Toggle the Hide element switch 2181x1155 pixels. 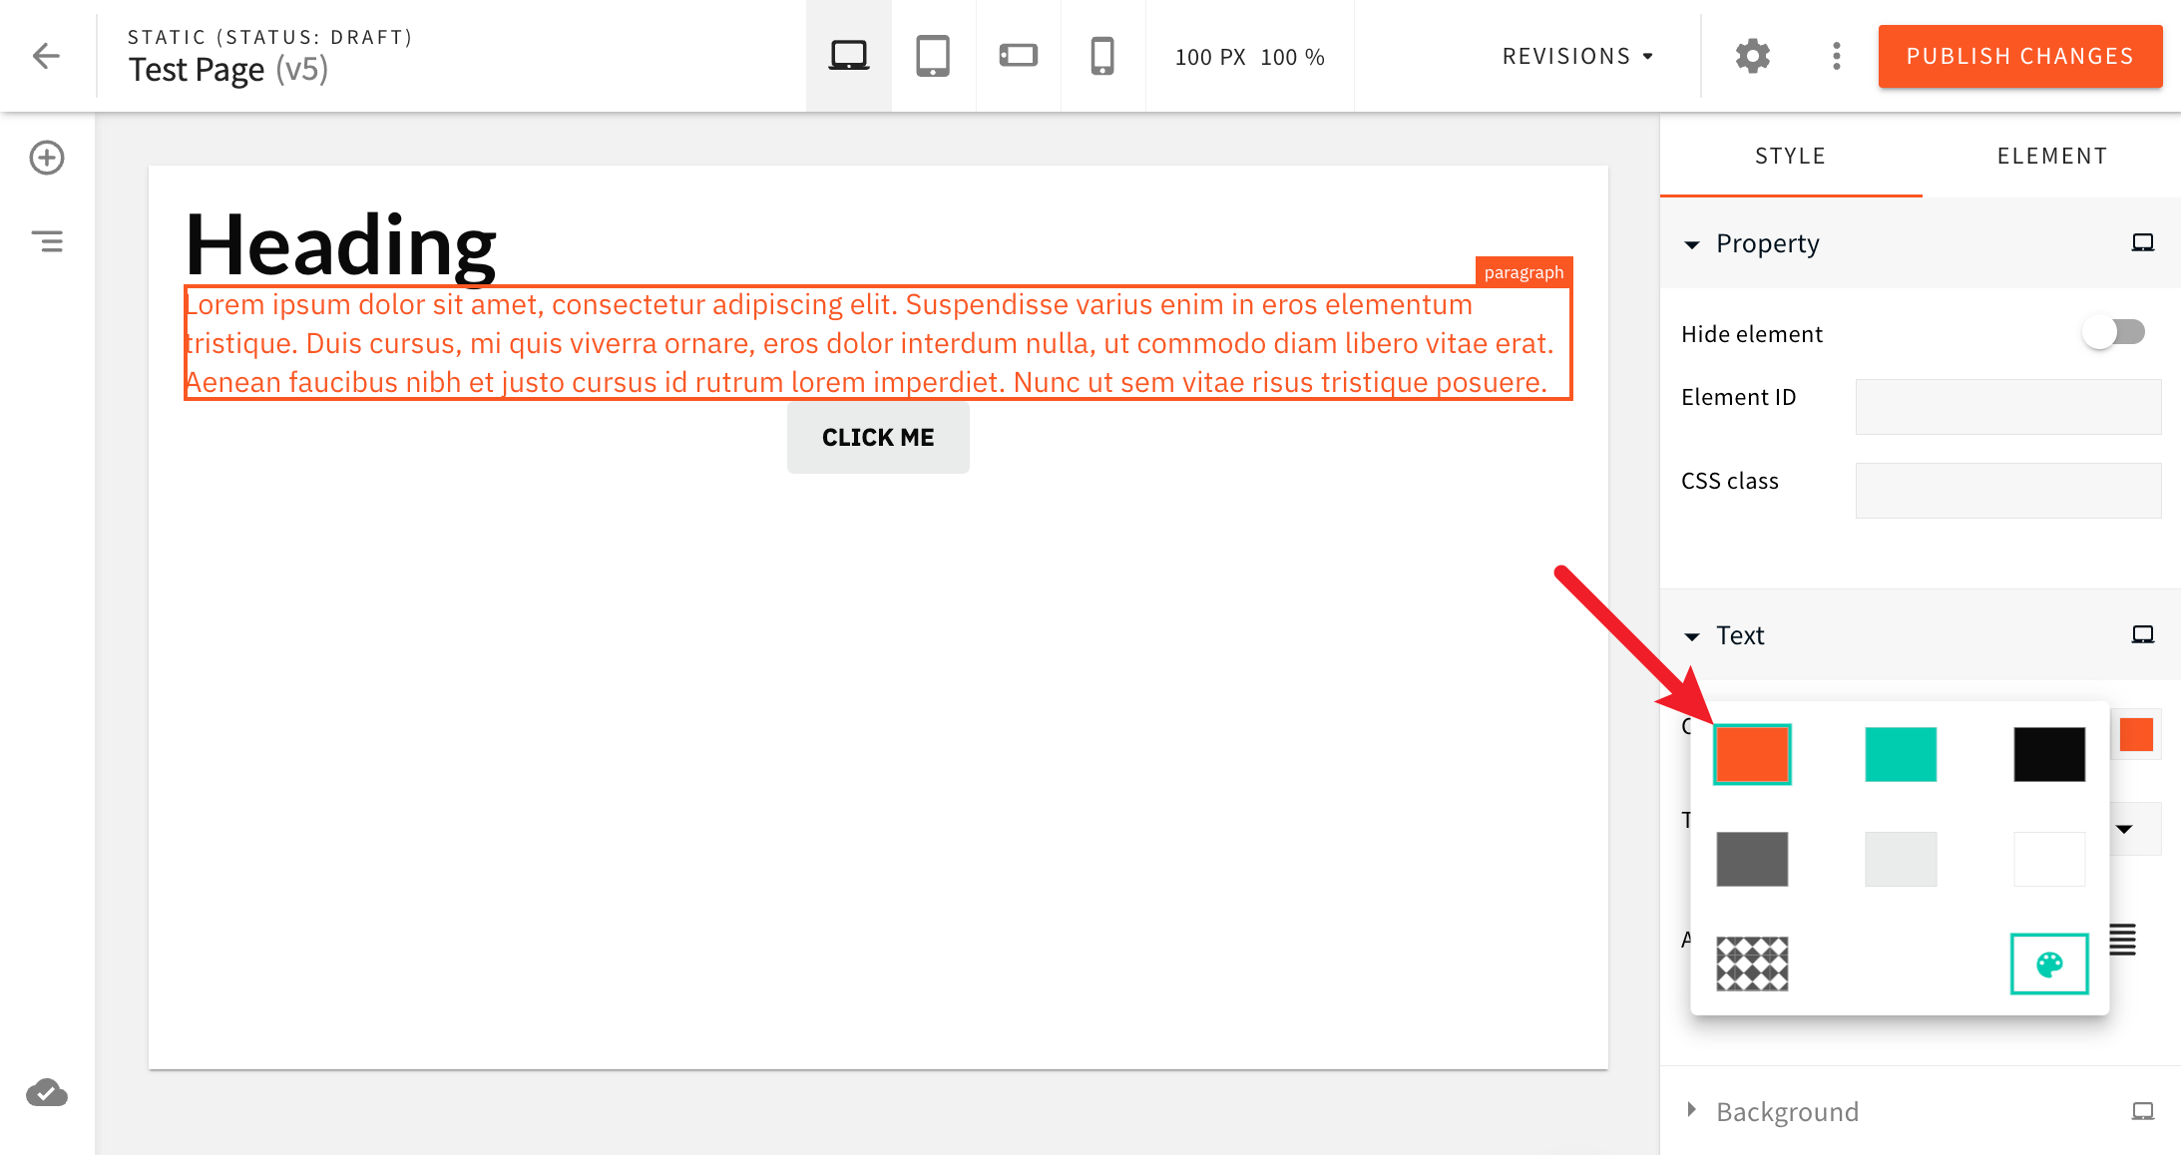(x=2113, y=332)
